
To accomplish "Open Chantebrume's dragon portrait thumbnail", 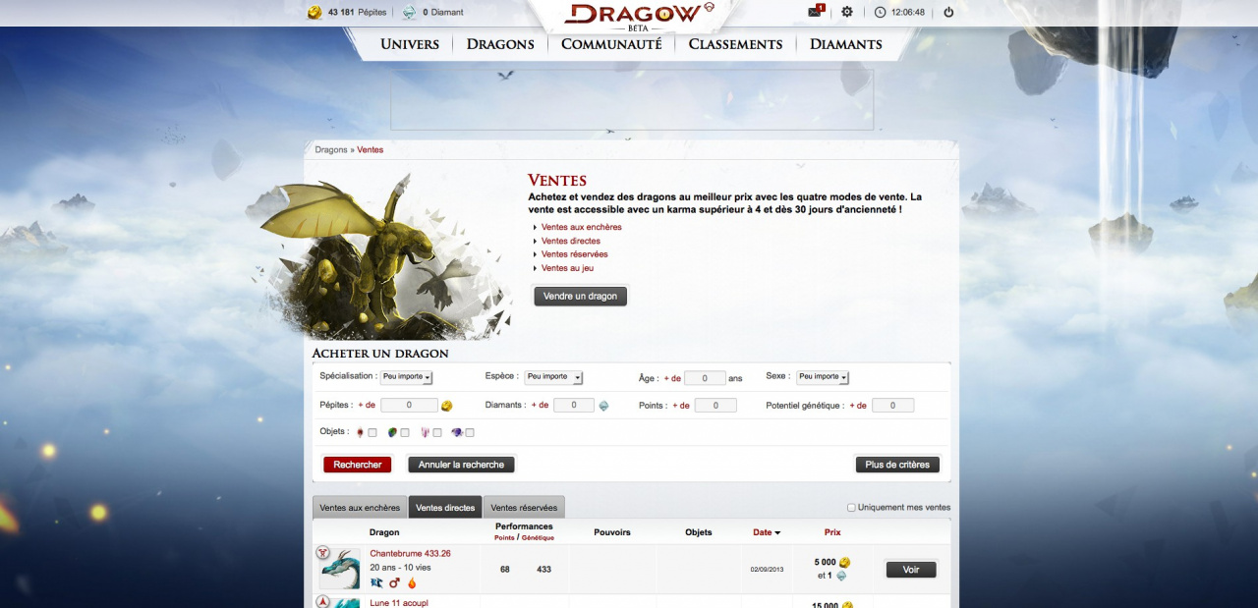I will [x=340, y=569].
